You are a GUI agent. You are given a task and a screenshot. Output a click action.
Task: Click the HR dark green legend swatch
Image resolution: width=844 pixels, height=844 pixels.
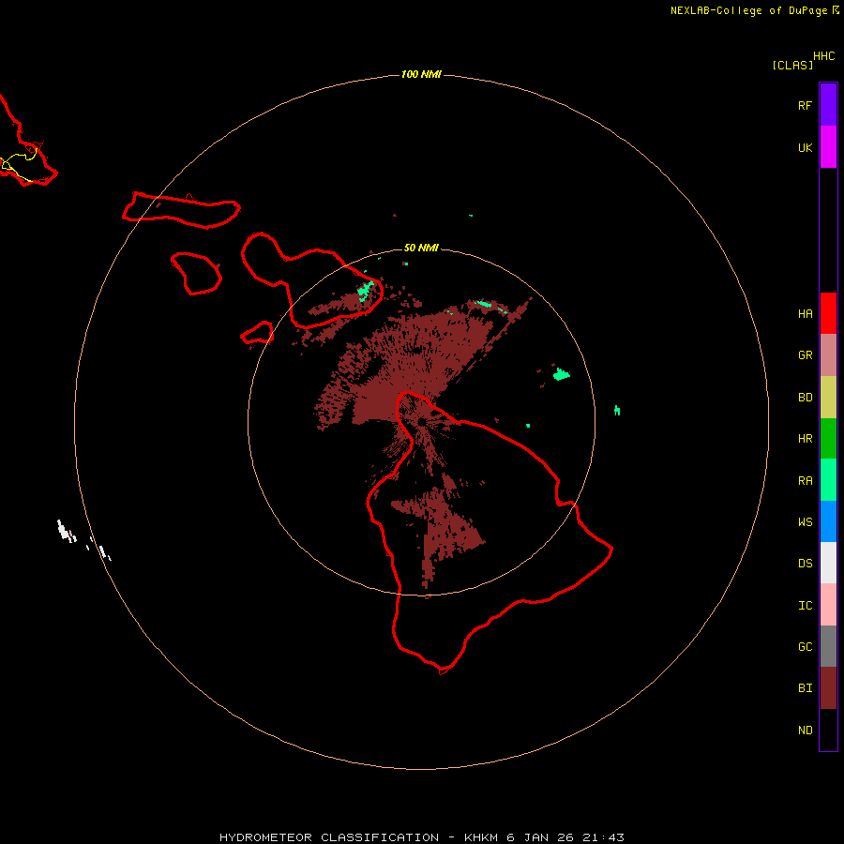(828, 439)
